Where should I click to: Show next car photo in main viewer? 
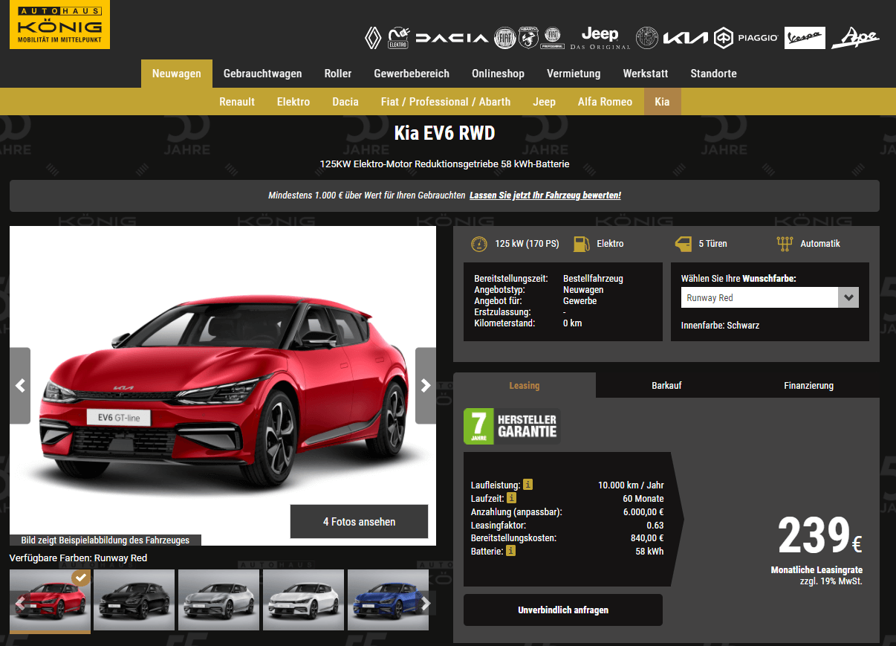pyautogui.click(x=426, y=386)
